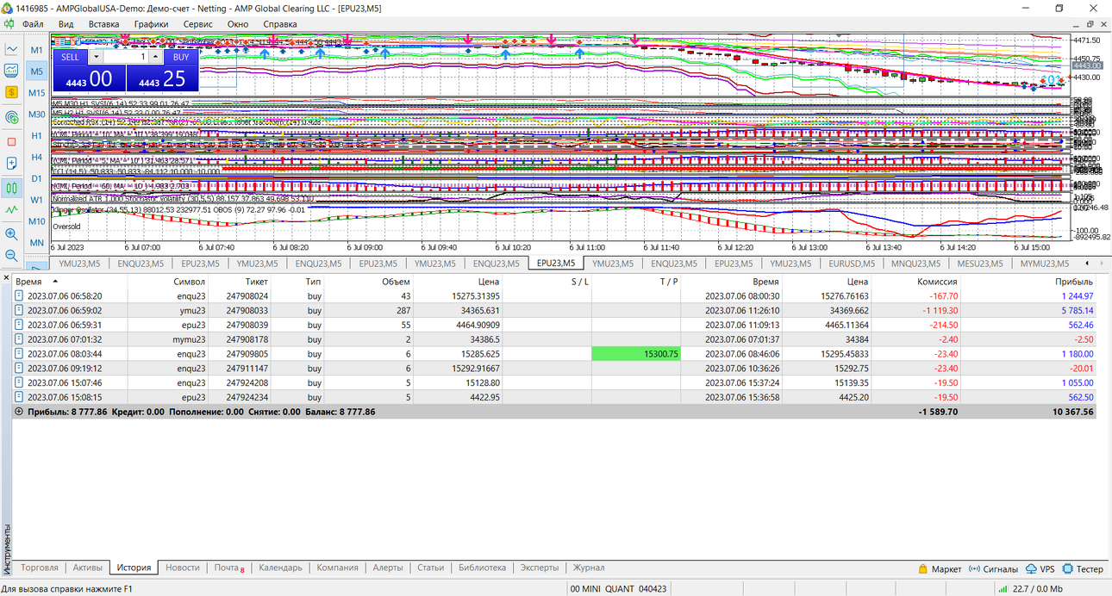Select the D1 timeframe
The image size is (1112, 596).
click(36, 178)
